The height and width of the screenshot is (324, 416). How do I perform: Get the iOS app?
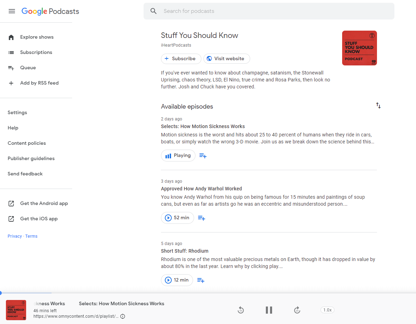pyautogui.click(x=39, y=219)
